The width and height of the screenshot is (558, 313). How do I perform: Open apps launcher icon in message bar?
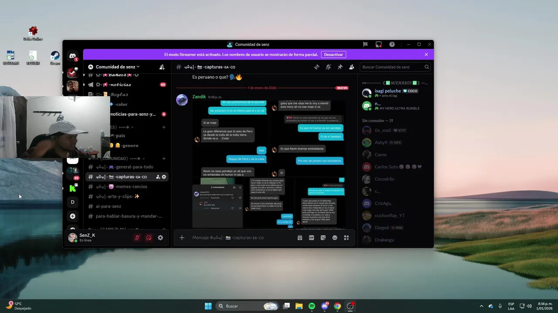click(x=347, y=238)
